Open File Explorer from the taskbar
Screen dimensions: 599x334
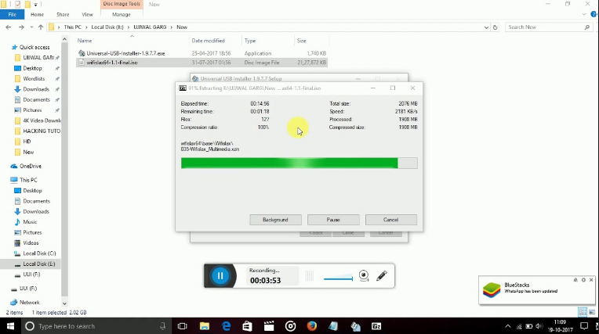coord(205,326)
